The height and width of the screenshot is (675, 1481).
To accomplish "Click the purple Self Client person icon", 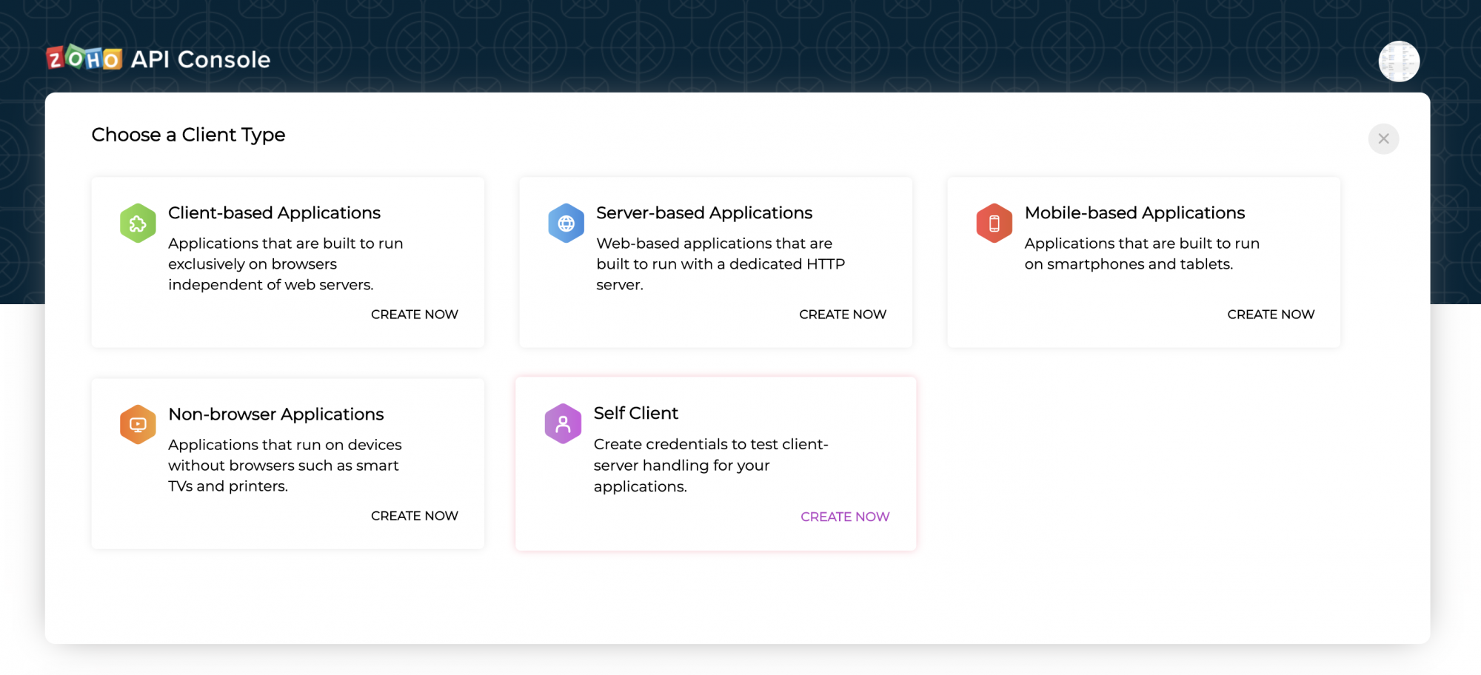I will tap(563, 424).
